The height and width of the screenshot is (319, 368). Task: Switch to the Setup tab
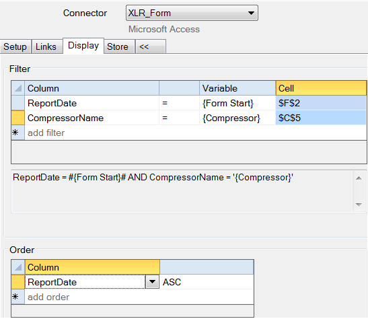pyautogui.click(x=15, y=46)
